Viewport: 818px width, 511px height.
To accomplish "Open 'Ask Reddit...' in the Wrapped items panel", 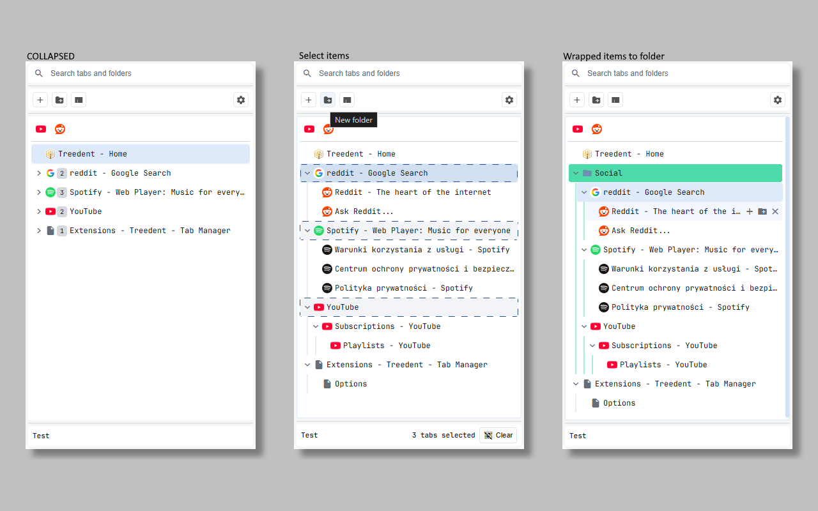I will [683, 231].
